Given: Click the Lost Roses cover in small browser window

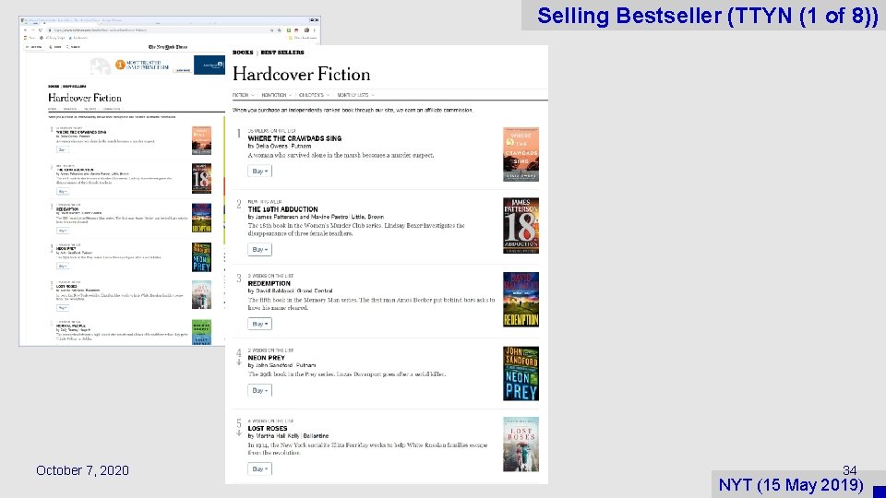Looking at the screenshot, I should pyautogui.click(x=201, y=295).
